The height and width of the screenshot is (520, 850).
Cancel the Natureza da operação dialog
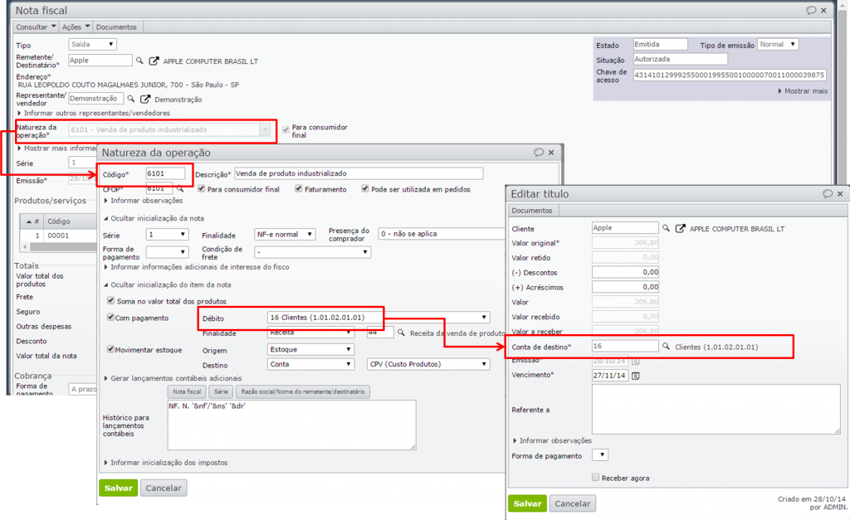point(164,488)
